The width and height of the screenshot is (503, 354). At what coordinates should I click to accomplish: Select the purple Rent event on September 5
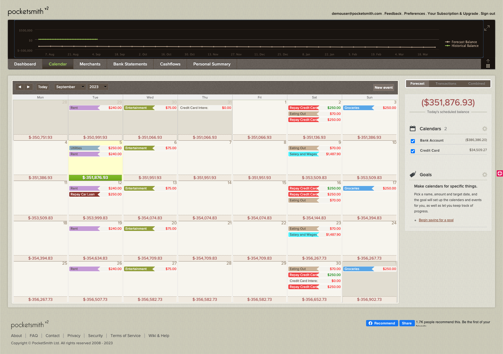pos(84,154)
